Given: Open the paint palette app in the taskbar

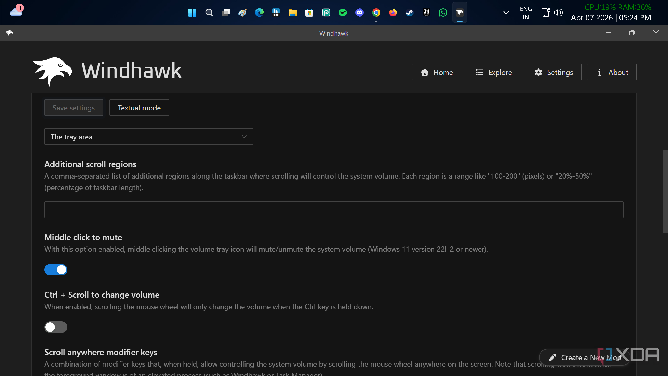Looking at the screenshot, I should point(242,13).
